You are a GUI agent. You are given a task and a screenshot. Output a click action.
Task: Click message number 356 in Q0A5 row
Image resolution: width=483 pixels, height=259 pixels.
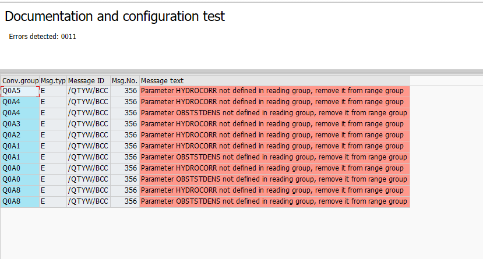(125, 91)
